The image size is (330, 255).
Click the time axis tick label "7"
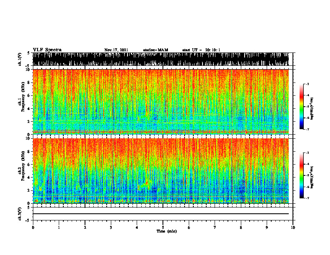(x=215, y=227)
